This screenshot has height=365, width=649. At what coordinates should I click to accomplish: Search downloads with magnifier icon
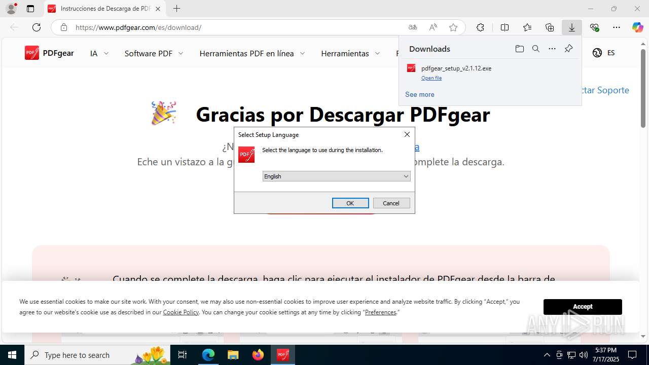(536, 49)
